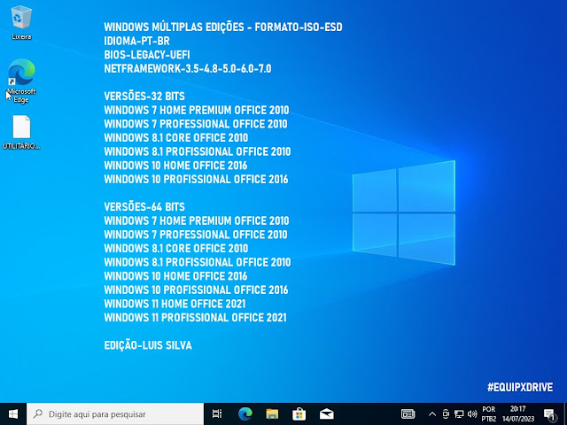
Task: Open the clock showing 20:17
Action: pyautogui.click(x=518, y=413)
